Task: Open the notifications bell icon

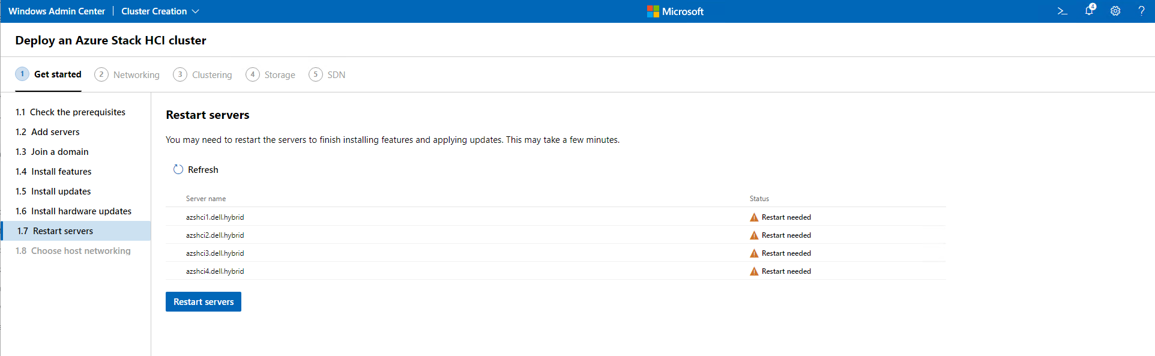Action: pos(1089,11)
